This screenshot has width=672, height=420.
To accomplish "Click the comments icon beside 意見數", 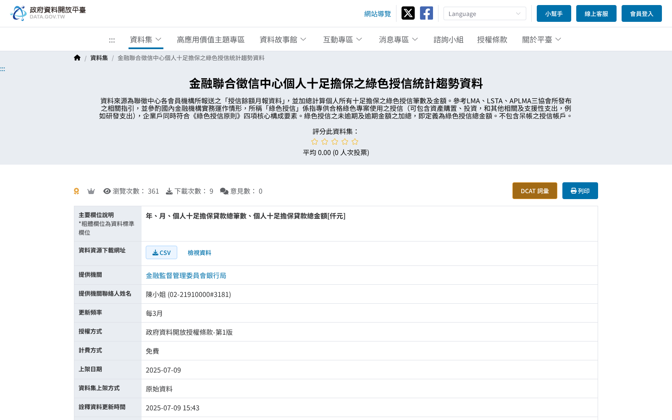I will pyautogui.click(x=224, y=191).
